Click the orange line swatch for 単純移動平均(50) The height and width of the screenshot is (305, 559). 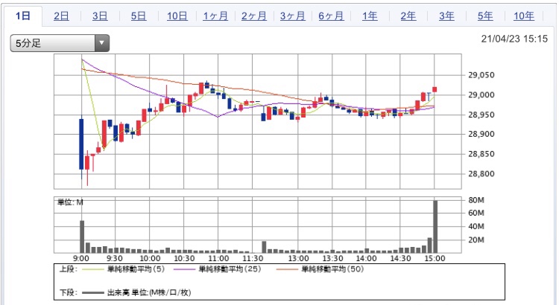coord(287,269)
